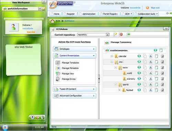Delete the cms taxonomy node
Viewport: 172px width, 131px height.
click(162, 62)
